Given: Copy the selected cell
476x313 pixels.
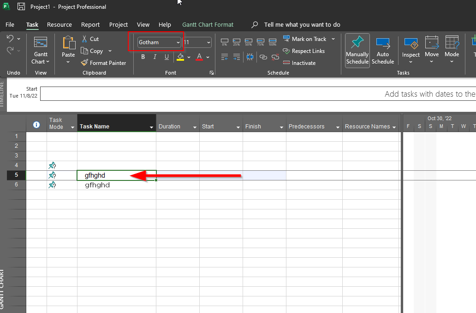Looking at the screenshot, I should click(x=92, y=51).
